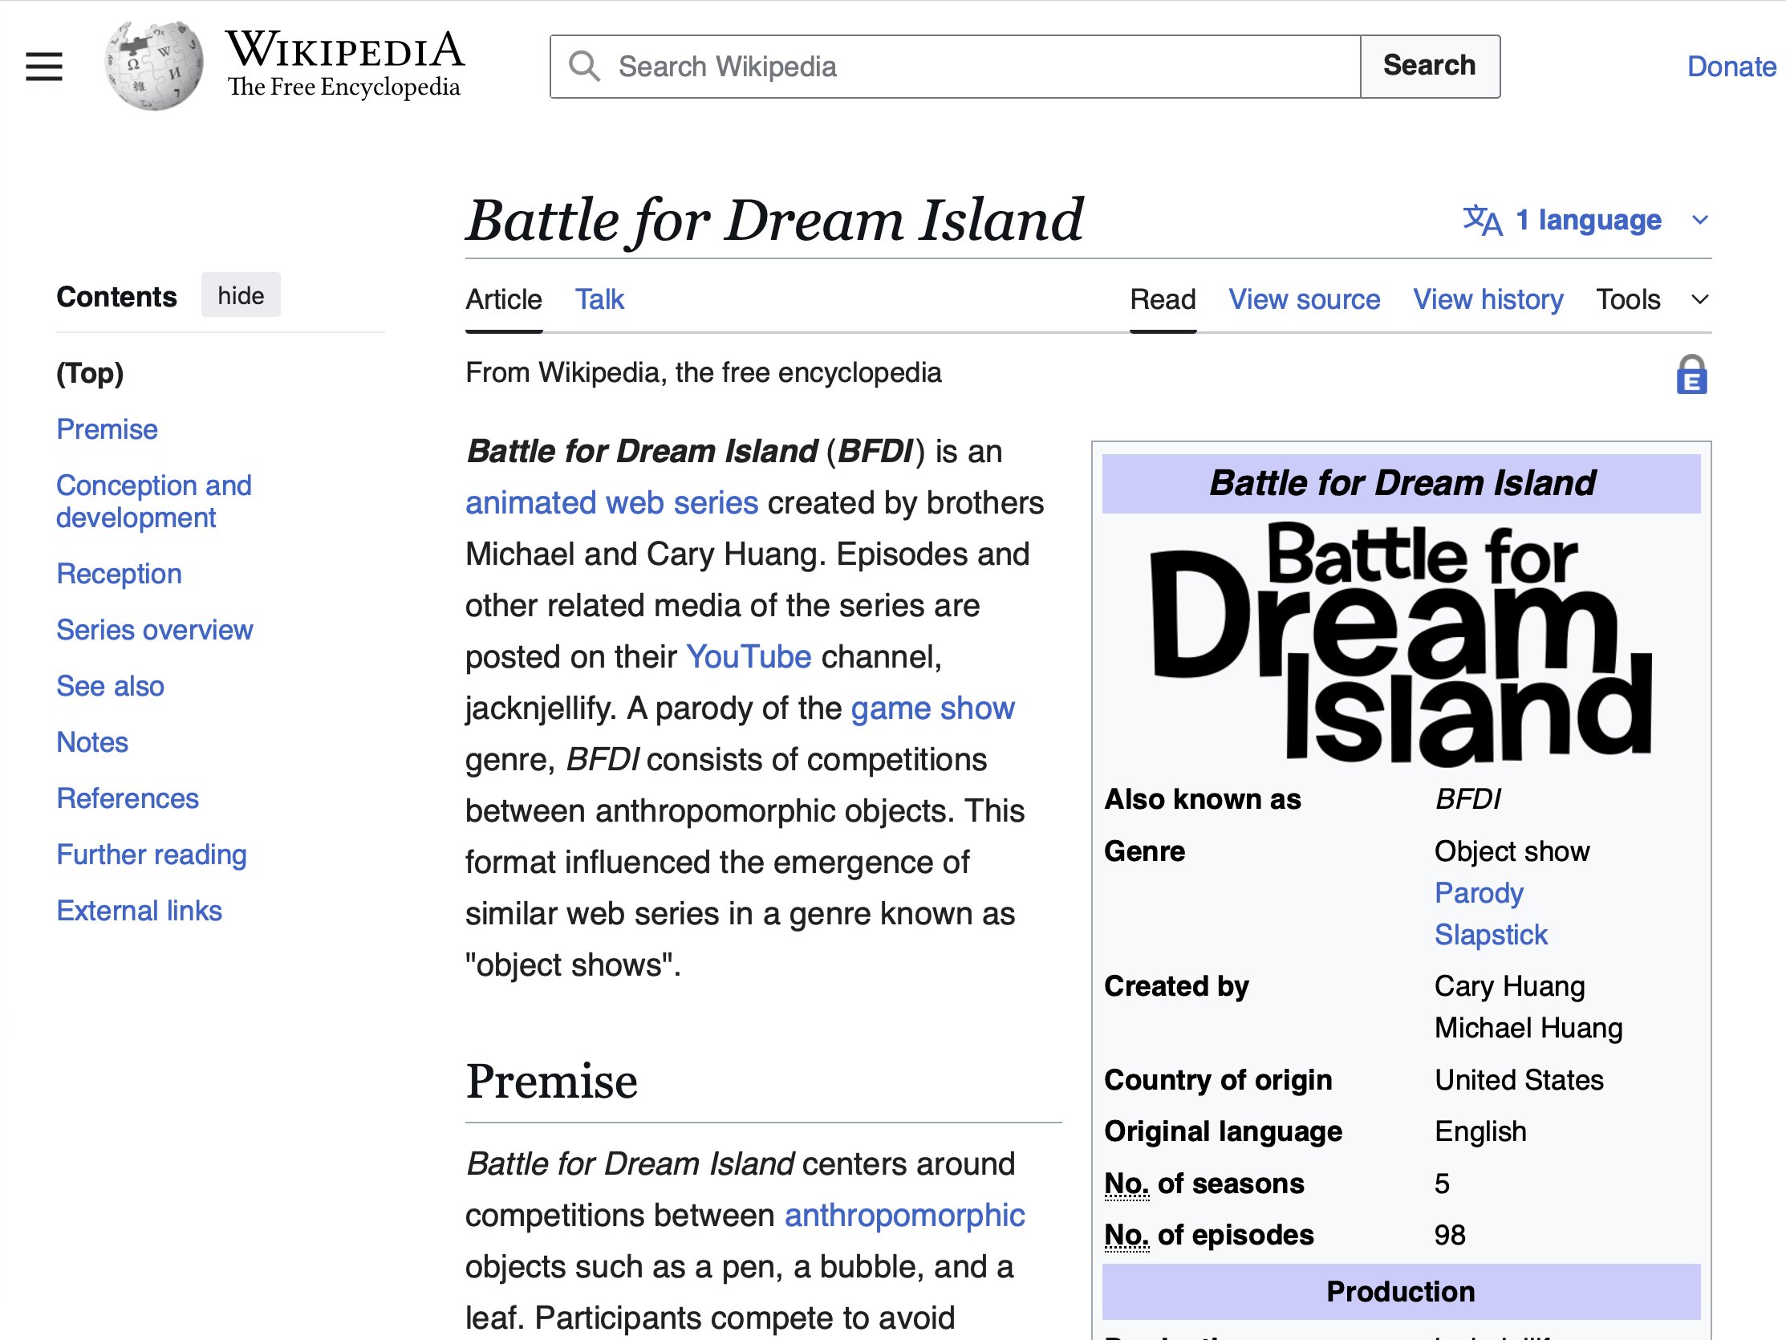This screenshot has width=1786, height=1340.
Task: Click the language translation icon near 1 language
Action: pyautogui.click(x=1483, y=220)
